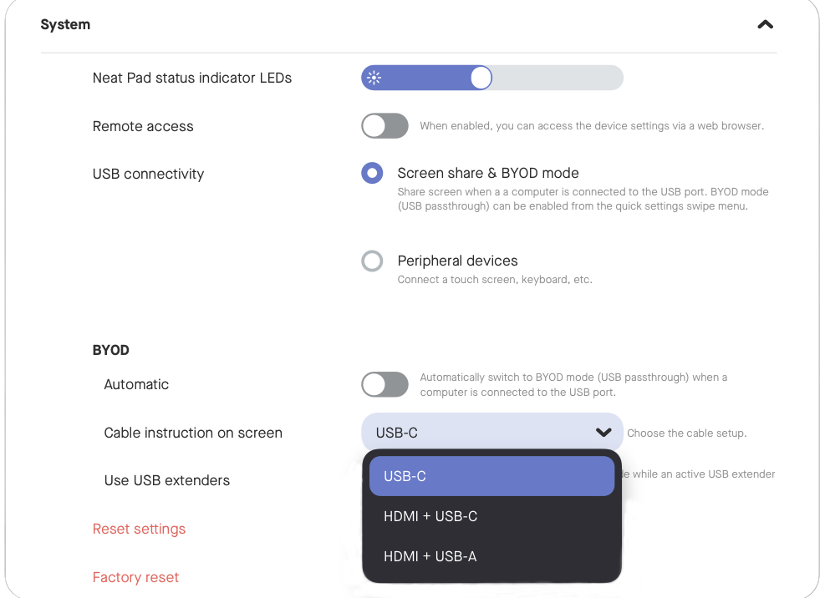Click Factory reset link

[x=135, y=577]
